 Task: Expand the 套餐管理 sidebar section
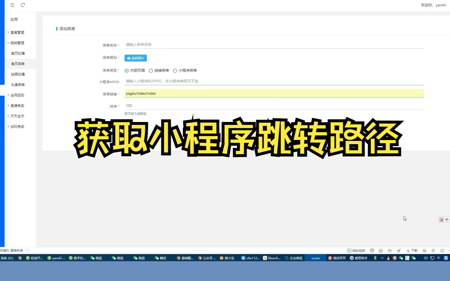click(x=17, y=32)
